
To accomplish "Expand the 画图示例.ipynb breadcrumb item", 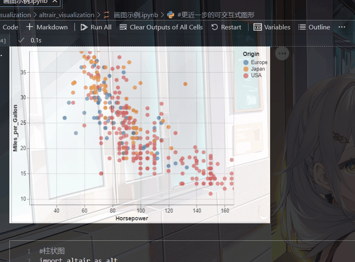I will [x=135, y=15].
